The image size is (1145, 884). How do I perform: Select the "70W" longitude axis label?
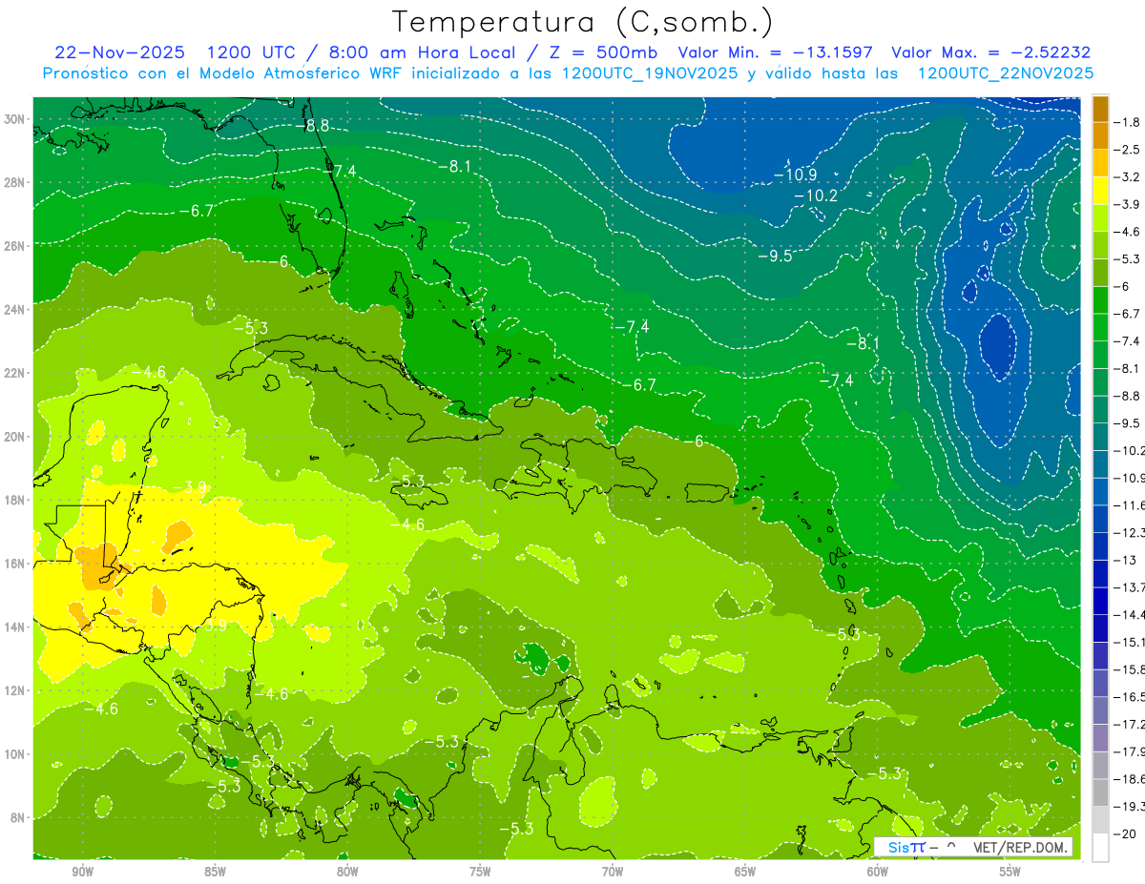613,872
